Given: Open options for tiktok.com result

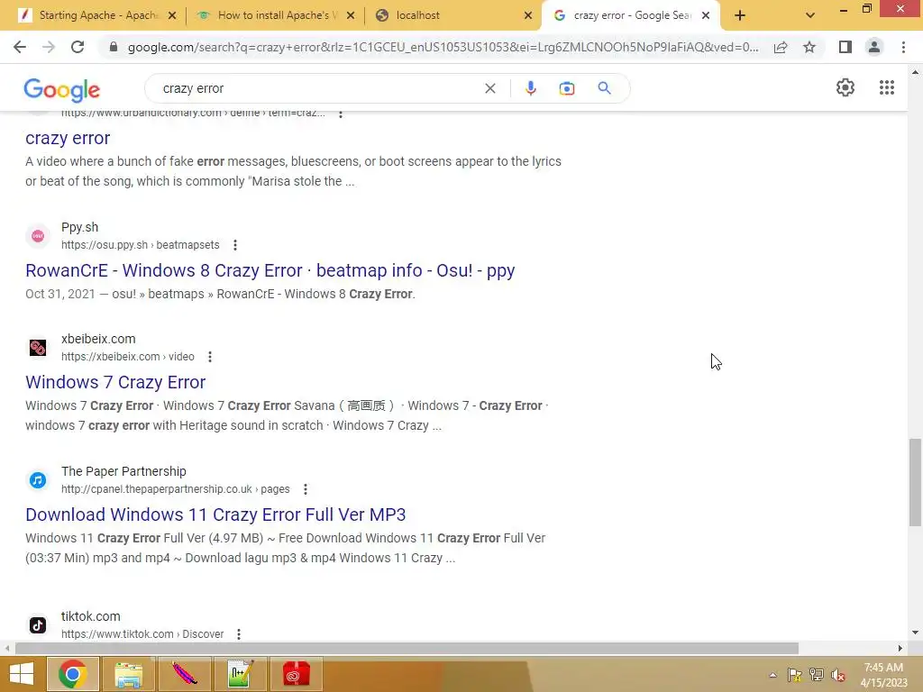Looking at the screenshot, I should point(238,634).
